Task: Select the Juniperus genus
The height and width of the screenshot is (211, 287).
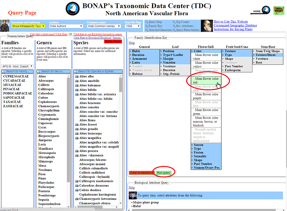Action: pos(45,140)
